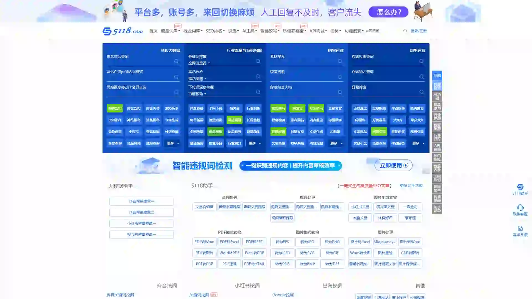Click the search icon for 好物搜索
This screenshot has width=532, height=299.
pyautogui.click(x=422, y=92)
